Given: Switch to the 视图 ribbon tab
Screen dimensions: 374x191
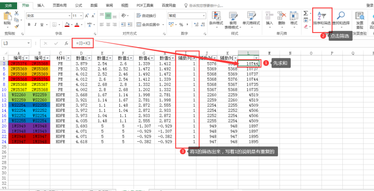Looking at the screenshot, I should [125, 6].
